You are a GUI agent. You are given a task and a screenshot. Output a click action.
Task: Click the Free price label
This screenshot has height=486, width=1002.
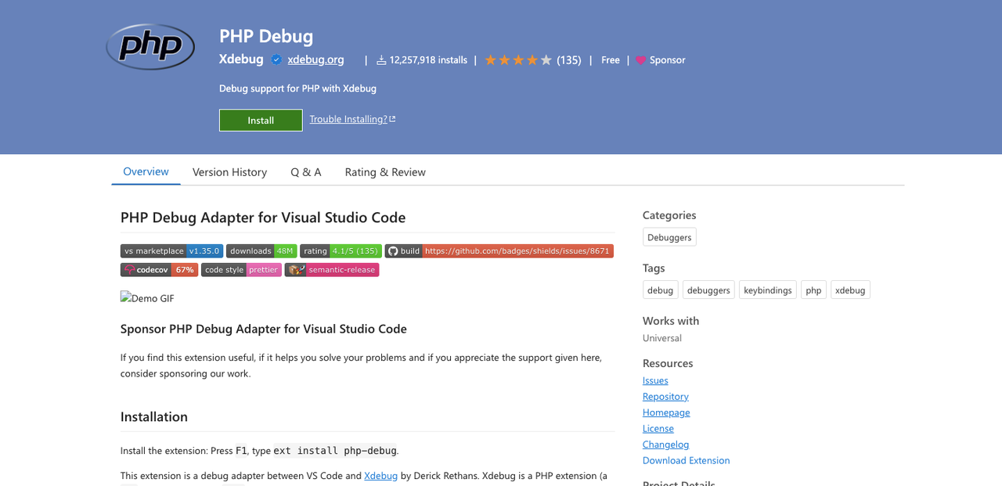tap(611, 60)
